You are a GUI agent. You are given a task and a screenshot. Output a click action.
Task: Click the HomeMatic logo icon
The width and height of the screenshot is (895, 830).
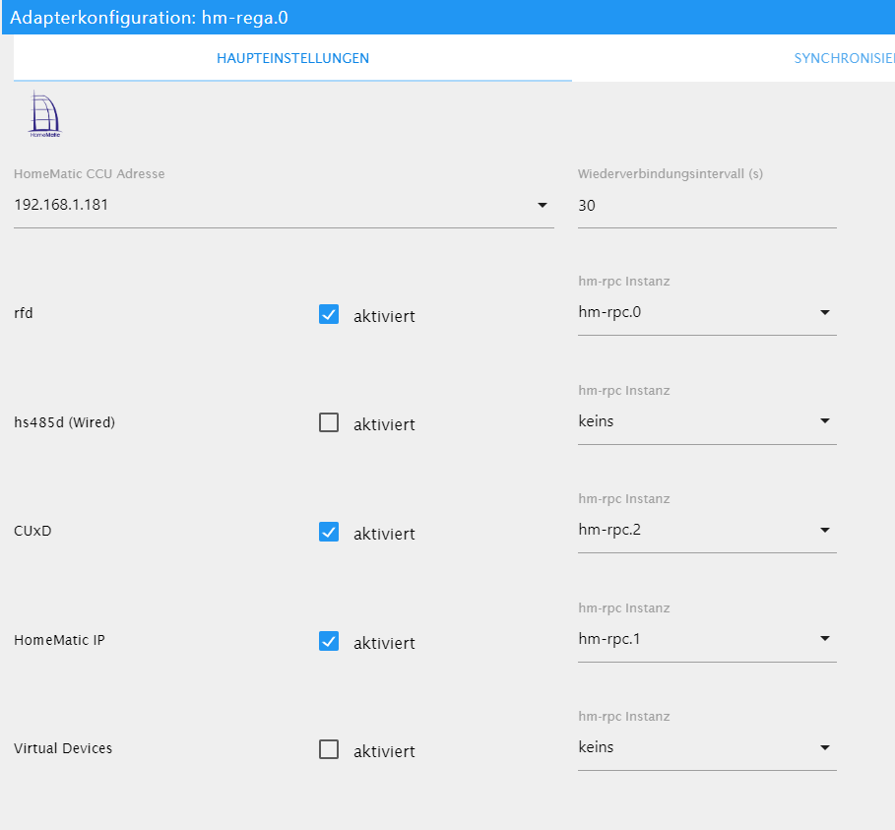[x=44, y=114]
